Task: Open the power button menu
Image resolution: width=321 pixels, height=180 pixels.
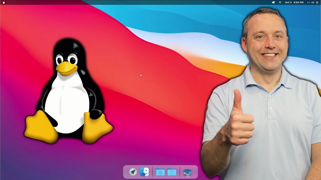Action: pos(317,2)
